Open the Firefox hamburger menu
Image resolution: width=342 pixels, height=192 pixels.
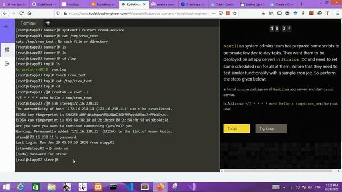point(337,13)
